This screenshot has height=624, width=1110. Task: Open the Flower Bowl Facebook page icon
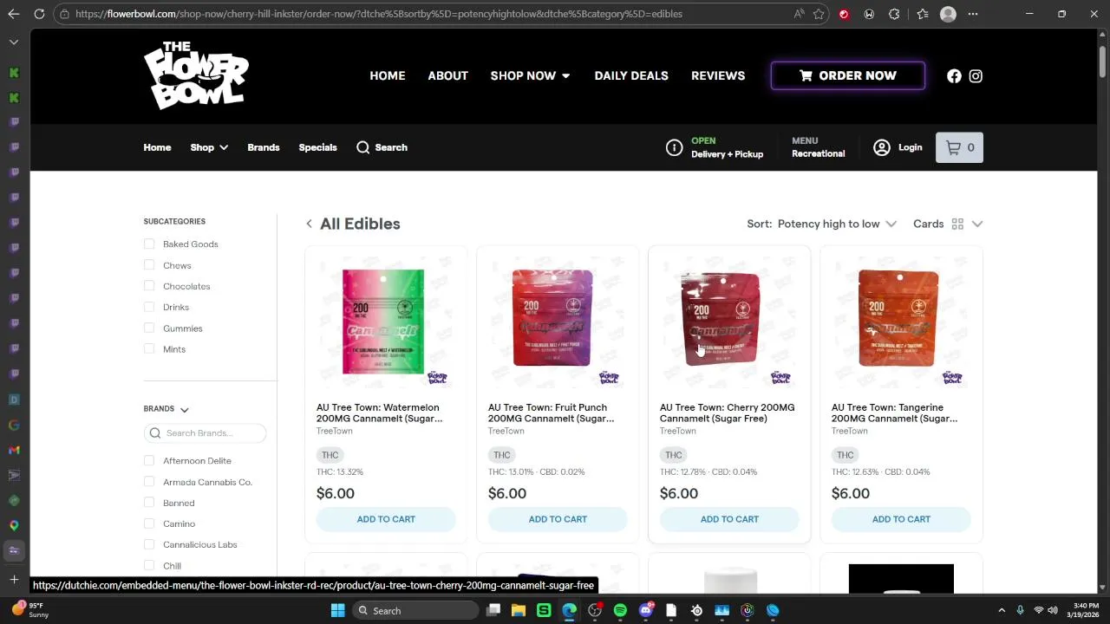point(954,76)
